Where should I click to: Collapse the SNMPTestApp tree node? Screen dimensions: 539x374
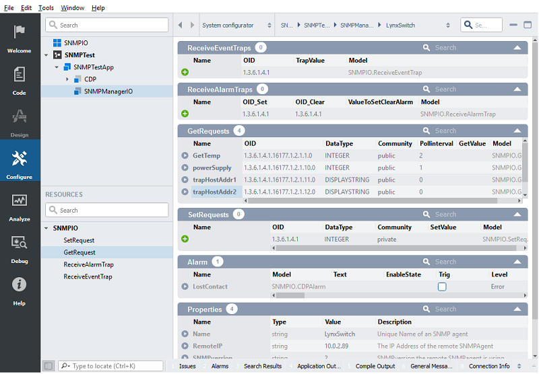pos(57,67)
